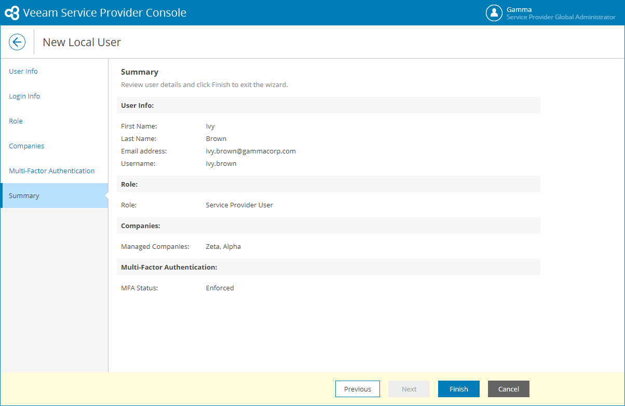Click the Enforced MFA status value
This screenshot has width=625, height=406.
pos(220,288)
